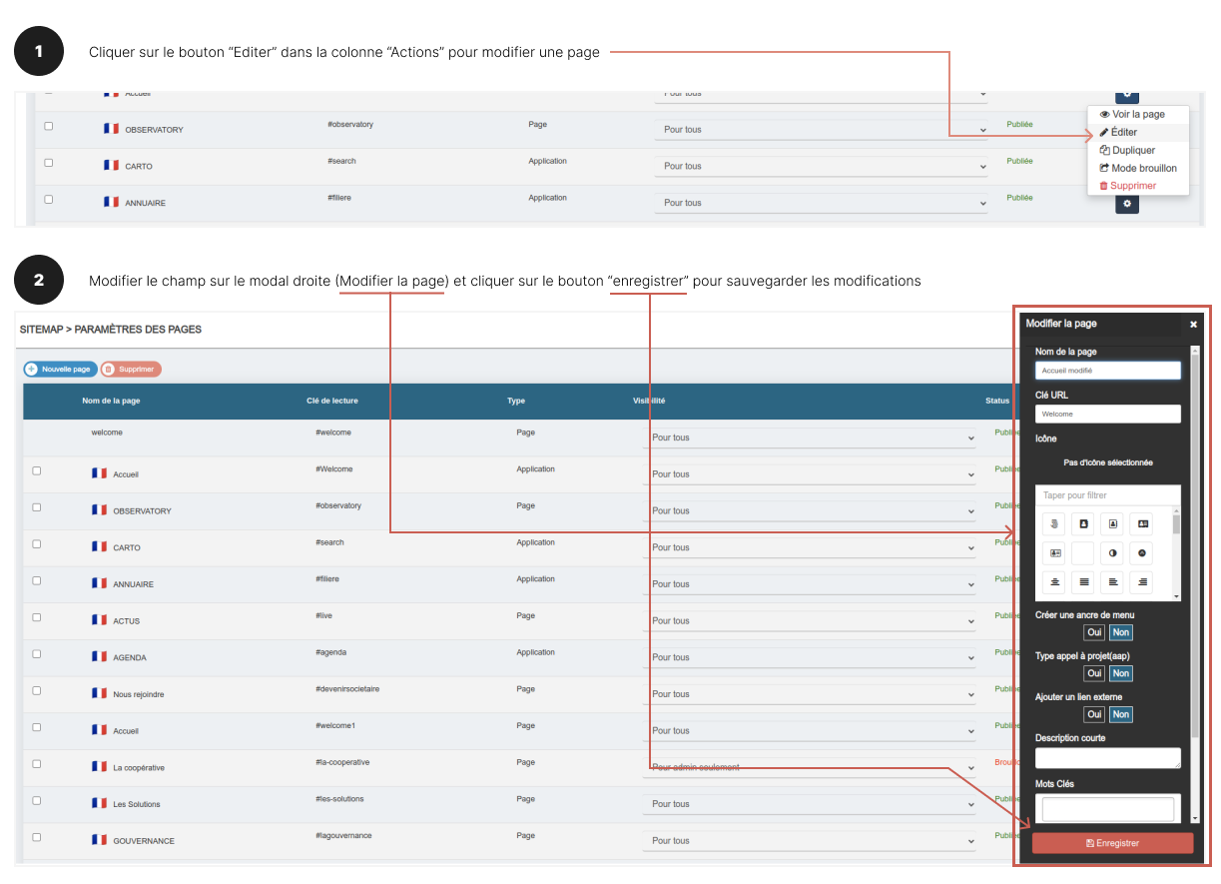The width and height of the screenshot is (1221, 884).
Task: Pick the align-center icon in the icon grid
Action: pos(1054,581)
